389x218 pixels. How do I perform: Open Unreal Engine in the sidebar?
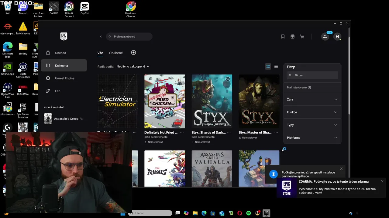[64, 78]
